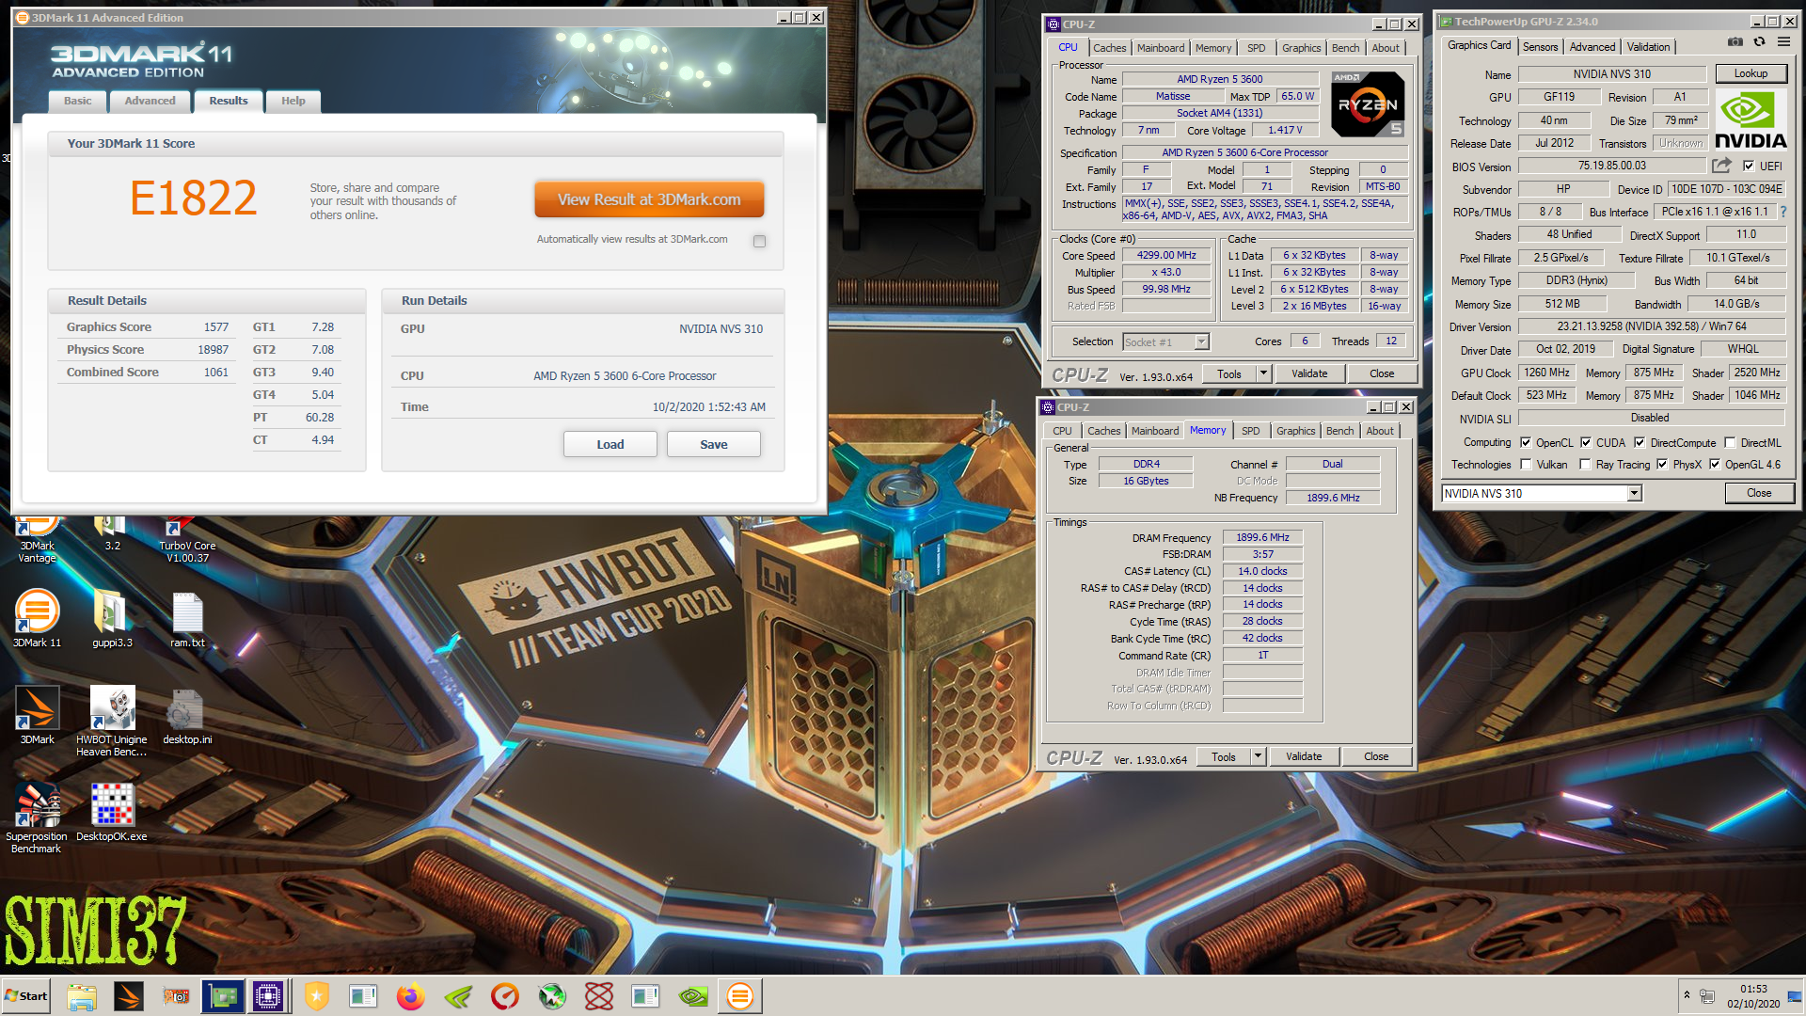Open the GPU-Z hamburger menu
Viewport: 1806px width, 1016px height.
1783,42
